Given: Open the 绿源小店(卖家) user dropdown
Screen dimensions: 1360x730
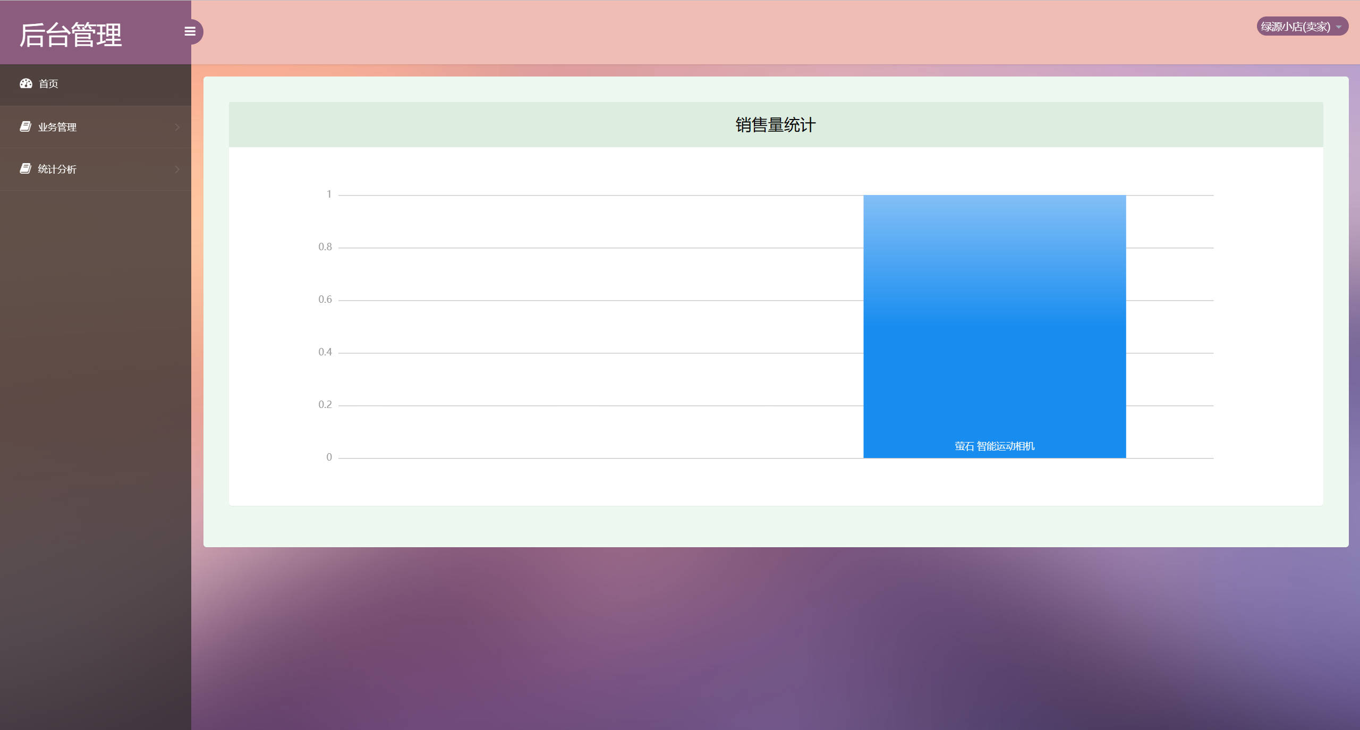Looking at the screenshot, I should [1296, 27].
